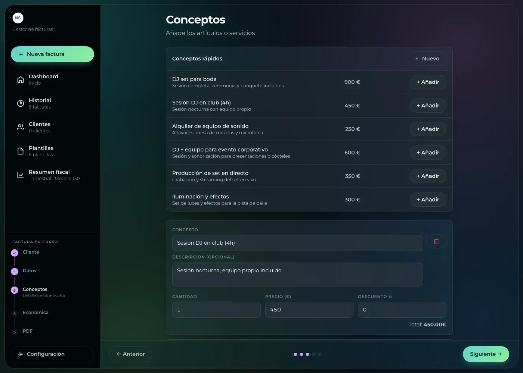Add DJ set para boda concept
Screen dimensions: 523x373
tap(428, 82)
